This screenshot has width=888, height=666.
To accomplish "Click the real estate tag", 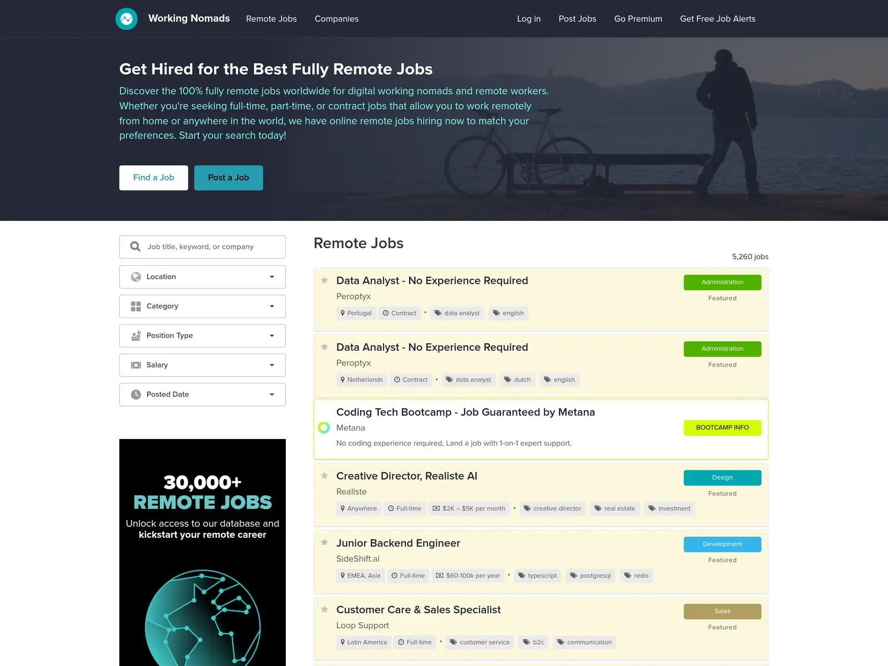I will (614, 508).
